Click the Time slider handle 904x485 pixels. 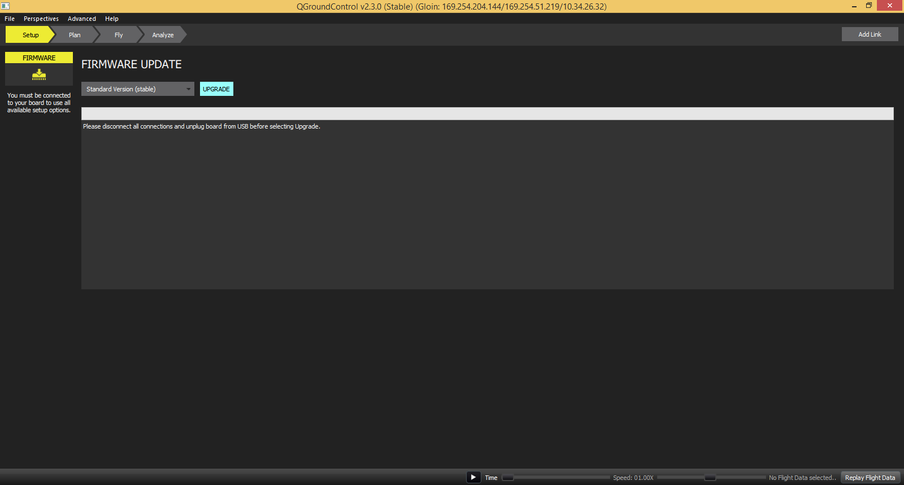(508, 478)
